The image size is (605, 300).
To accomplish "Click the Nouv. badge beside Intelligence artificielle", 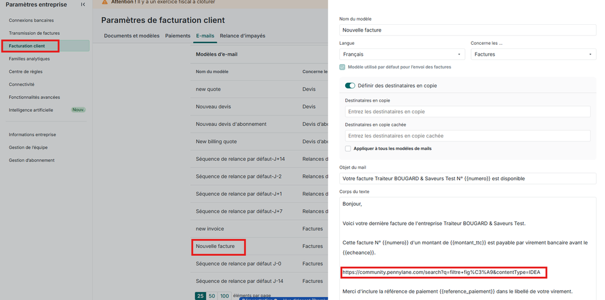I will pos(78,110).
